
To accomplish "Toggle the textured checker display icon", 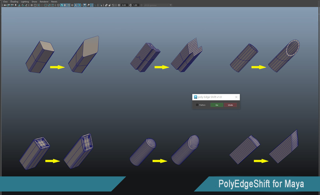I will point(72,5).
